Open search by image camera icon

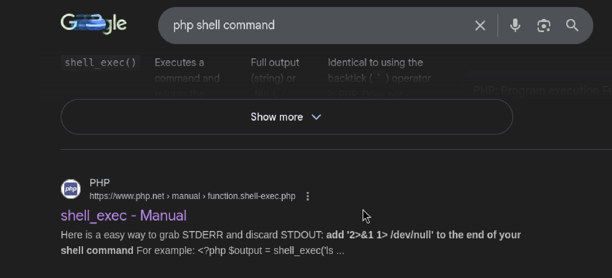click(544, 25)
